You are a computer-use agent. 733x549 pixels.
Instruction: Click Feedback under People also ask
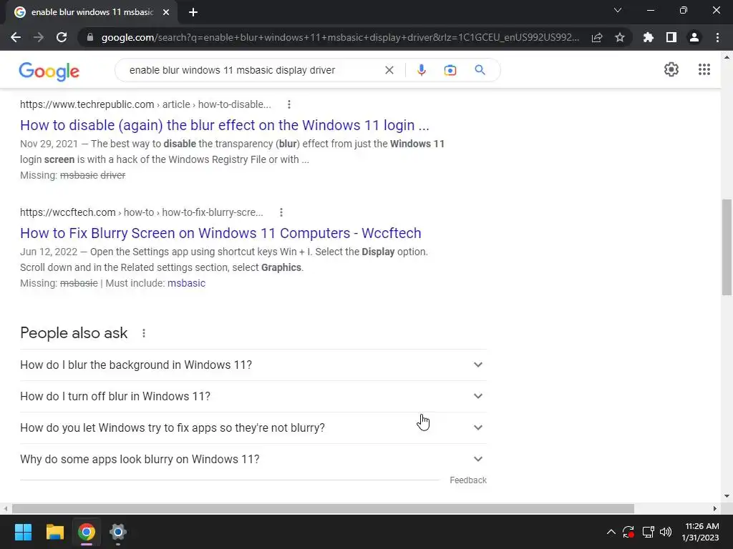[468, 480]
